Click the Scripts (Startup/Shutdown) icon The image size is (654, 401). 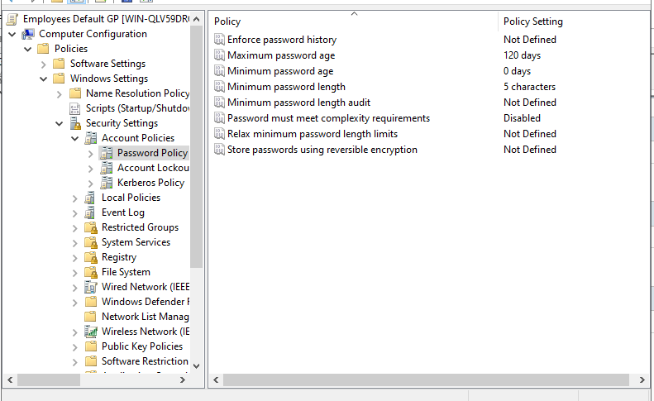coord(75,108)
